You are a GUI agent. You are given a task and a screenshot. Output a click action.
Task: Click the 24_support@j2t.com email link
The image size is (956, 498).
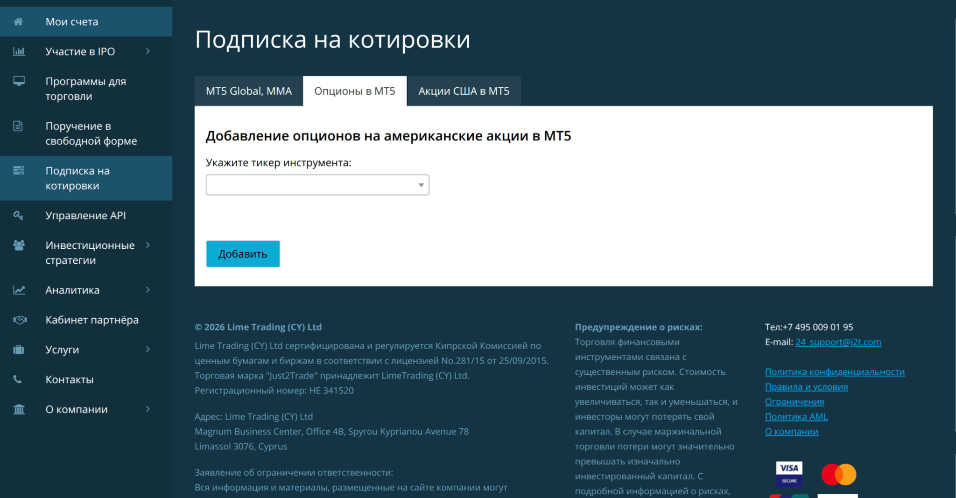point(838,342)
